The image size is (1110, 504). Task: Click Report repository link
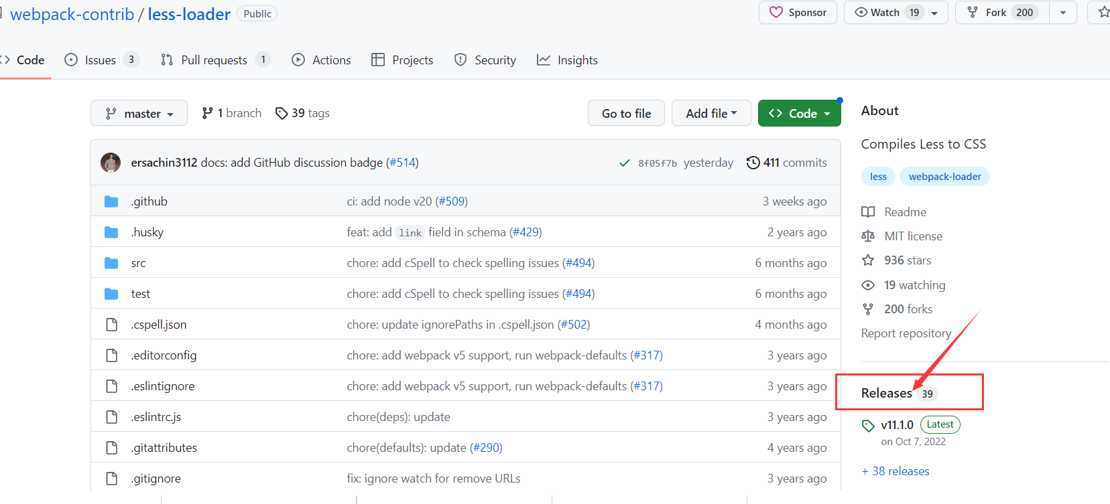click(906, 333)
